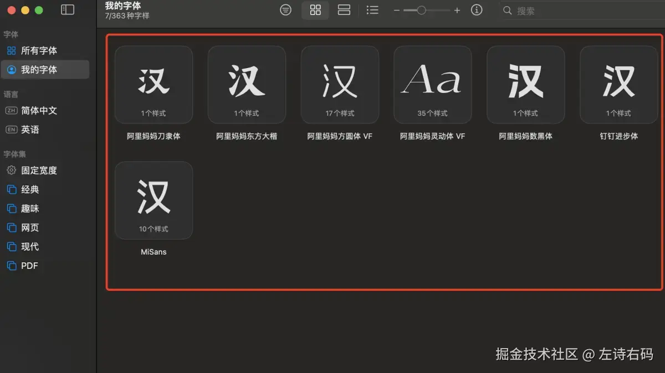Select the MiSans font thumbnail
This screenshot has height=373, width=665.
coord(154,200)
